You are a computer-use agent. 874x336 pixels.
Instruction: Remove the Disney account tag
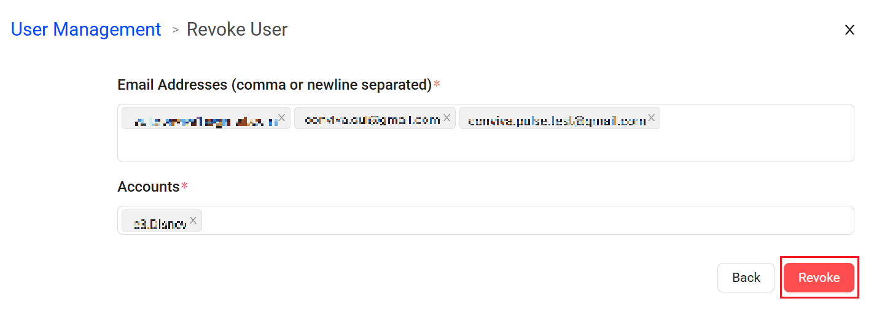[193, 220]
